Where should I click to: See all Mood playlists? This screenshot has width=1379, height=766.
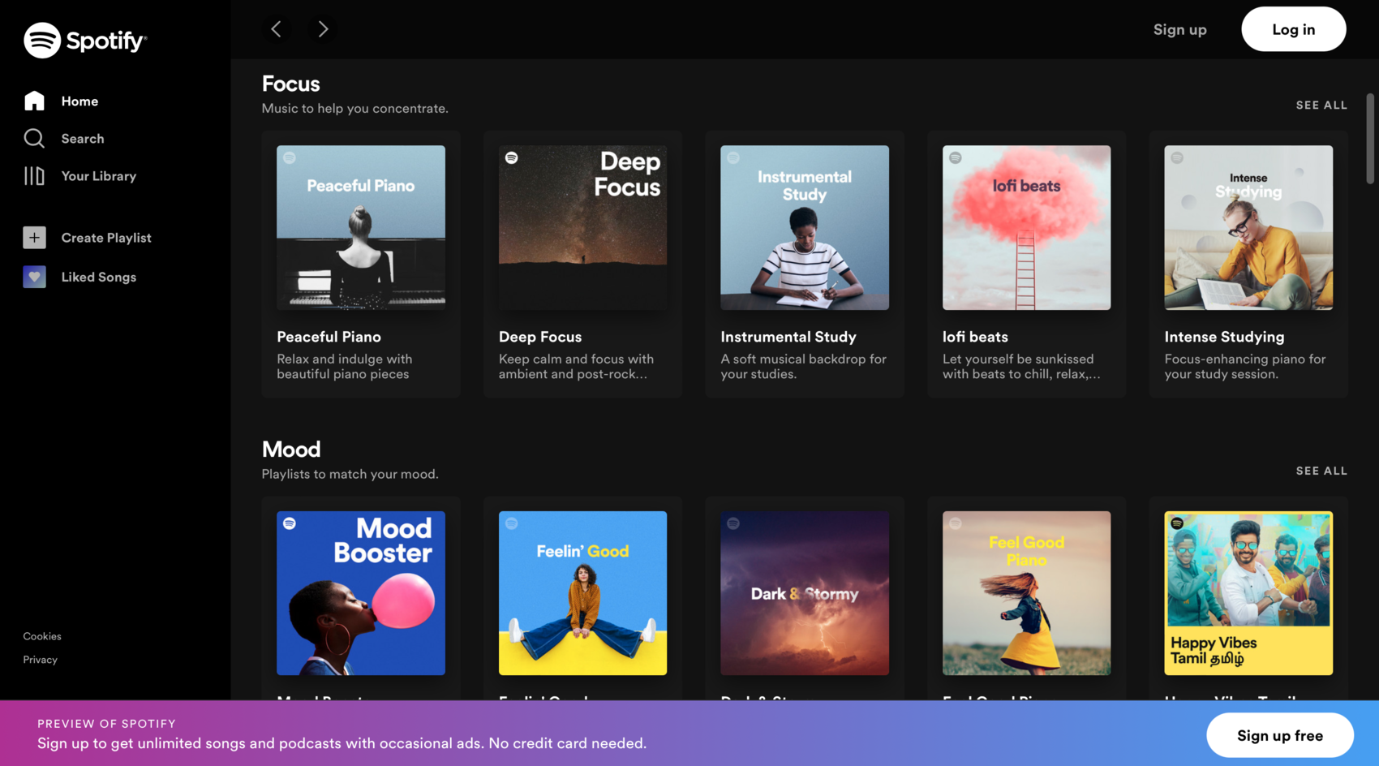tap(1321, 471)
